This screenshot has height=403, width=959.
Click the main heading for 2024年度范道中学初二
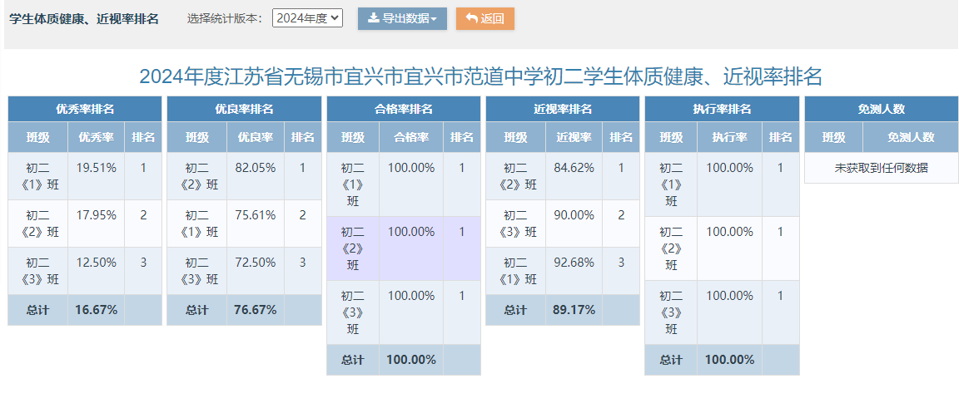[x=480, y=77]
